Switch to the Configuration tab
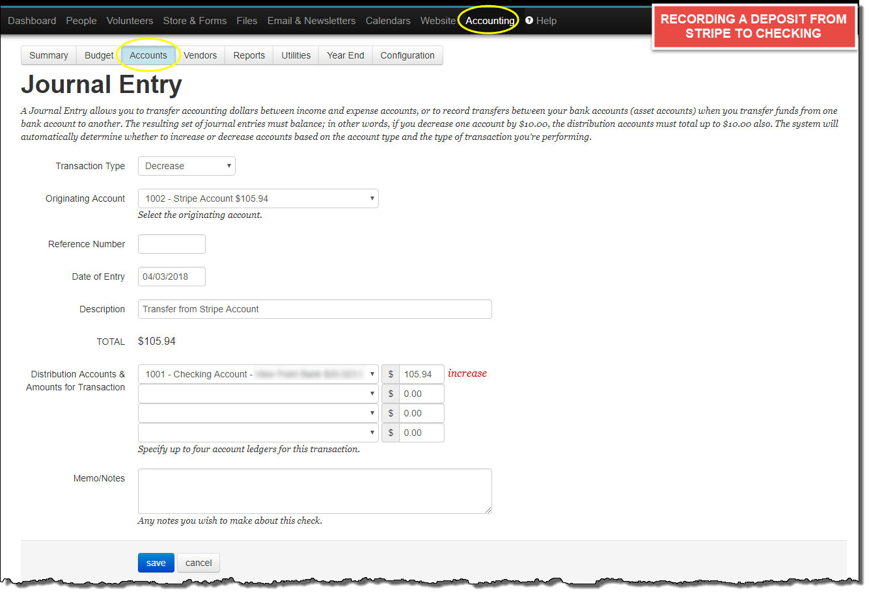The image size is (869, 594). click(407, 55)
